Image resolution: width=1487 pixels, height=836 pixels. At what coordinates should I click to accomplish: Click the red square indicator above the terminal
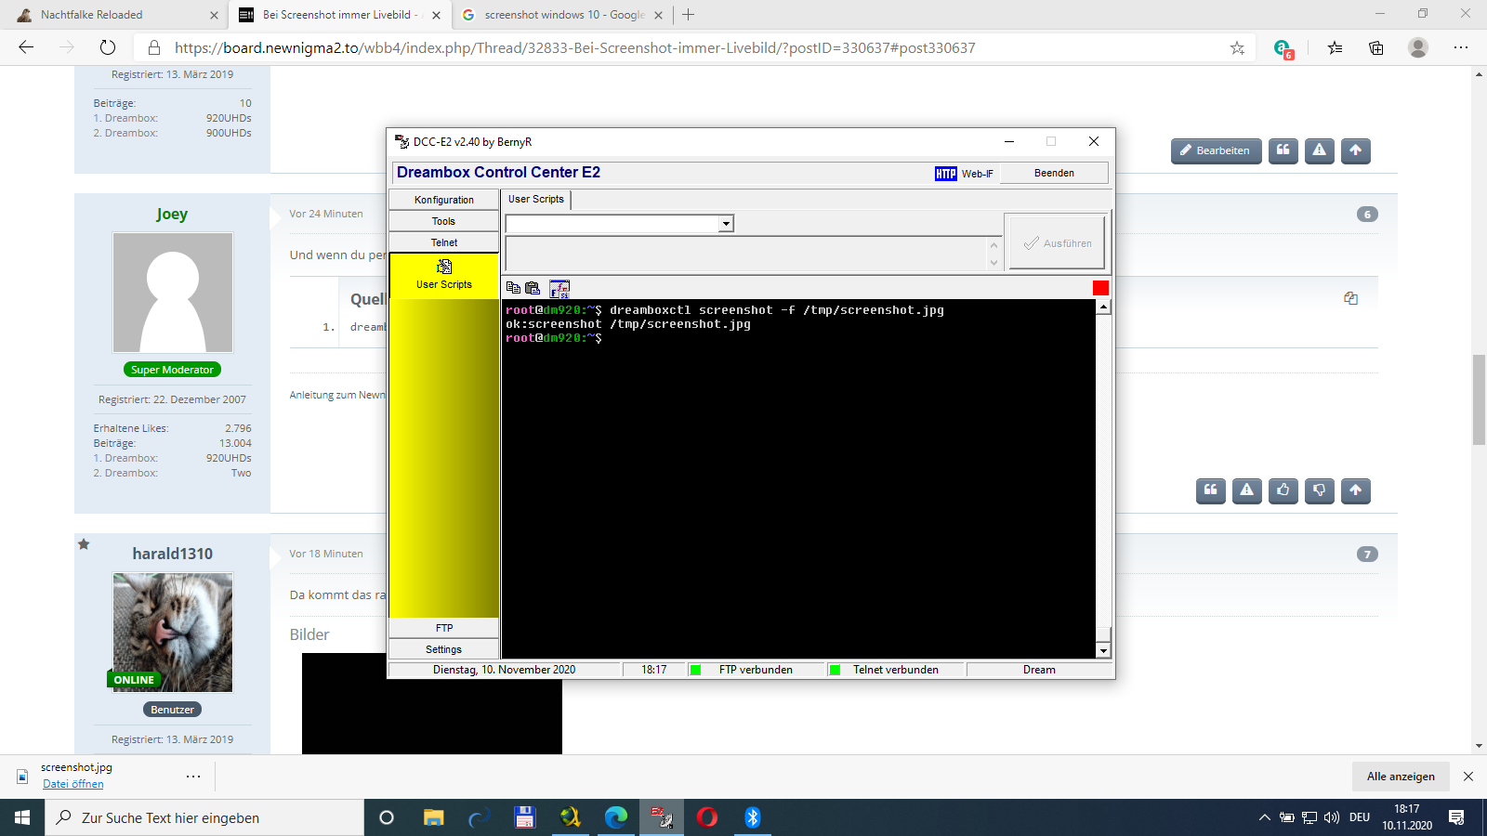(1100, 288)
